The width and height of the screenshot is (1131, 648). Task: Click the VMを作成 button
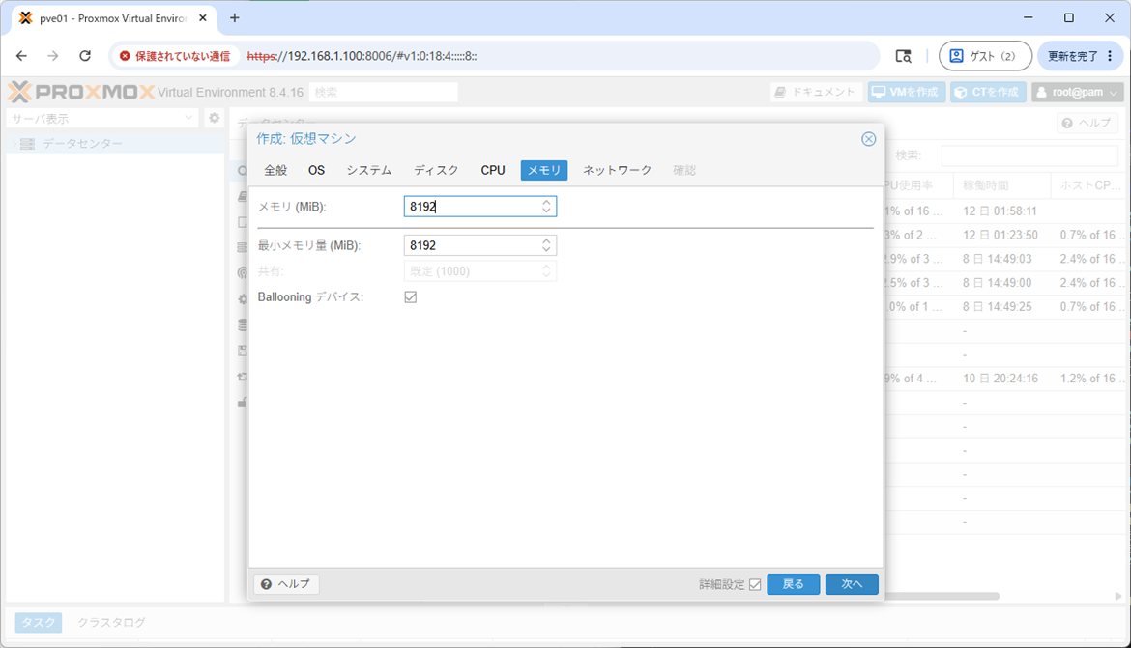[x=906, y=92]
